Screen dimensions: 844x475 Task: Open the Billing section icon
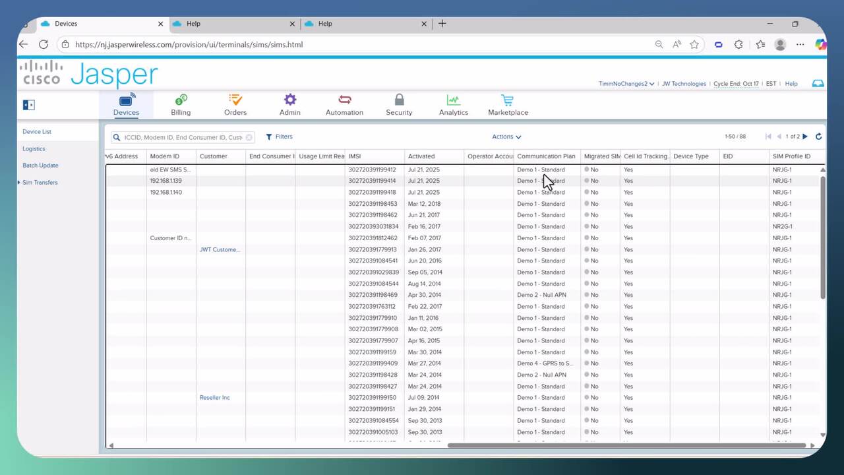(181, 100)
